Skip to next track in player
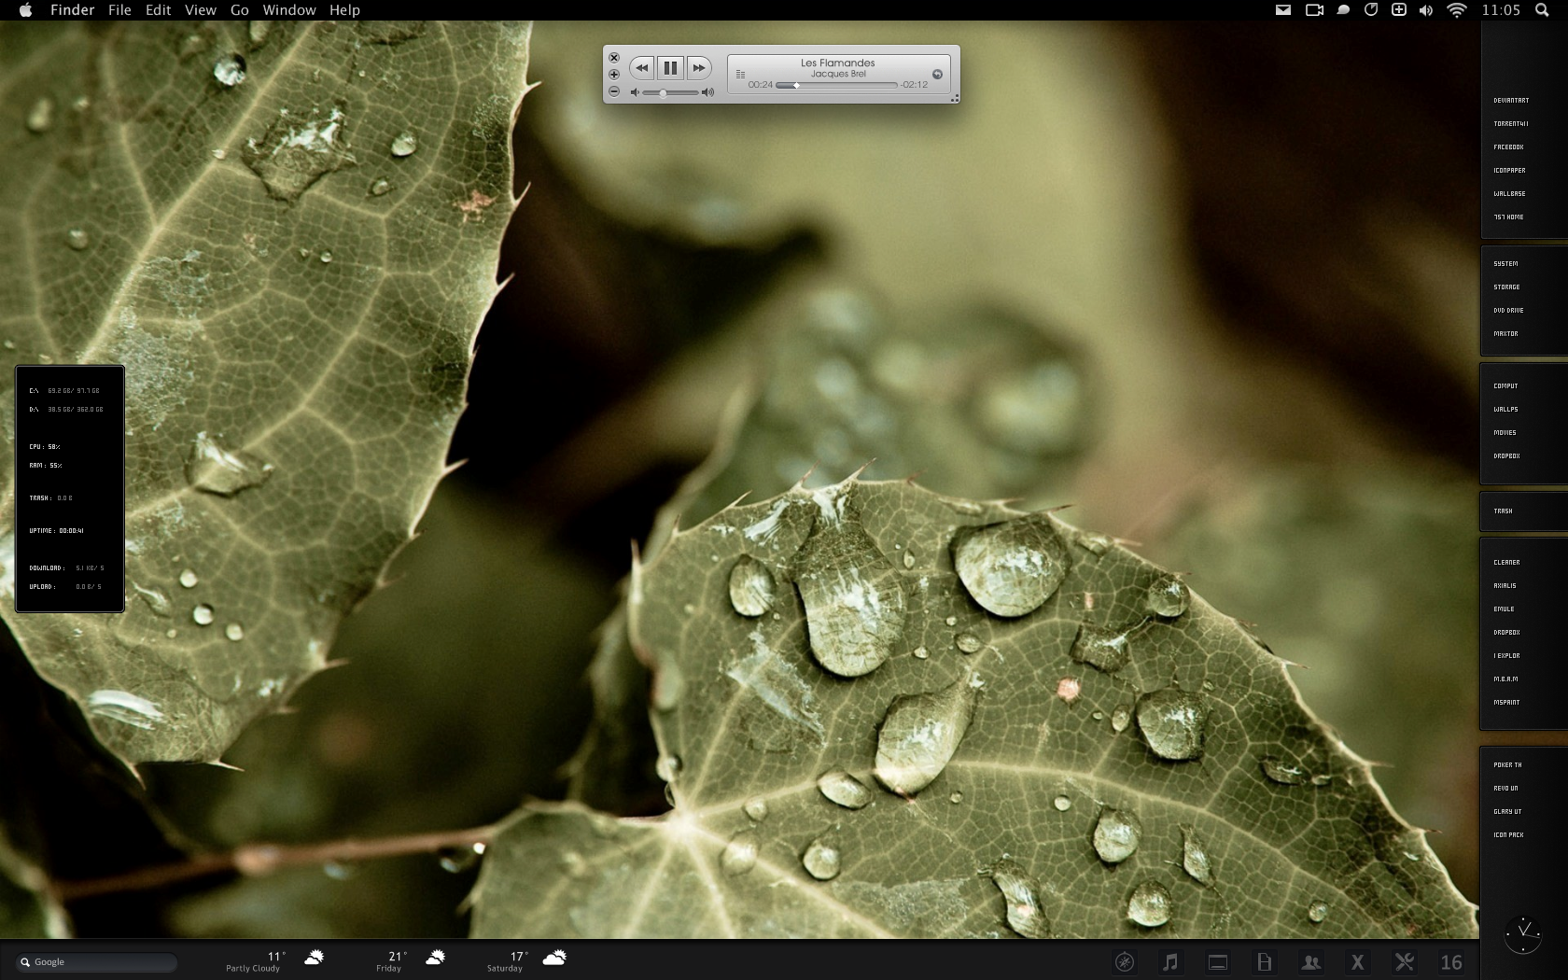Image resolution: width=1568 pixels, height=980 pixels. click(x=698, y=67)
